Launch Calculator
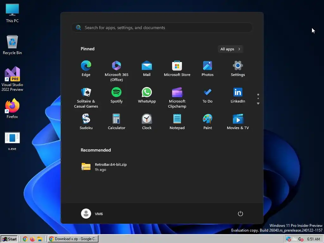This screenshot has height=243, width=324. (116, 122)
